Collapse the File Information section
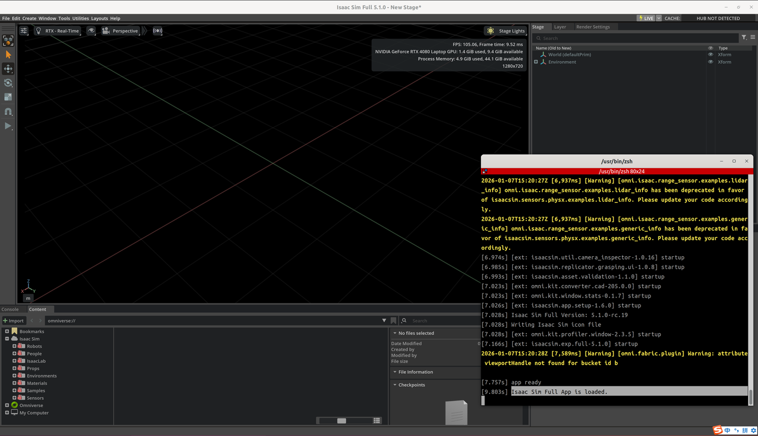Image resolution: width=758 pixels, height=436 pixels. (x=395, y=372)
